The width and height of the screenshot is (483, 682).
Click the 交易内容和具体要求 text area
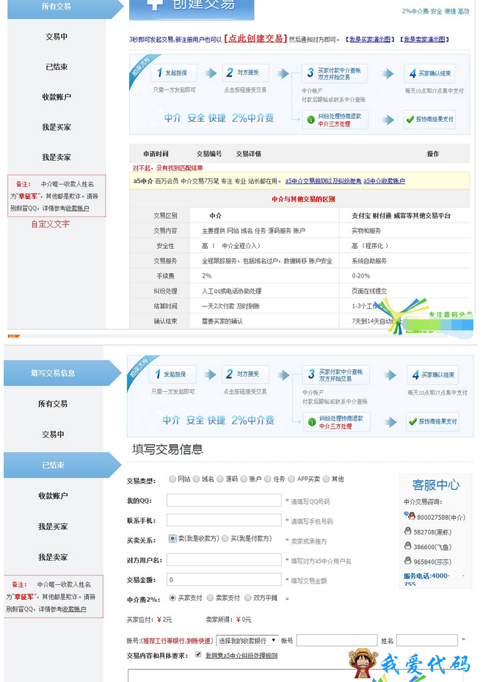(x=296, y=675)
